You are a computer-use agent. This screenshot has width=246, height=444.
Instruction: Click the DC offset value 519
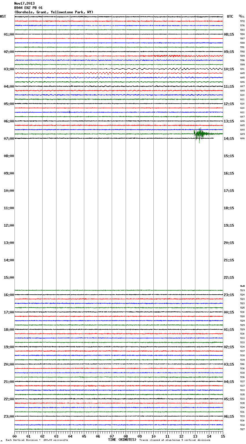243,290
